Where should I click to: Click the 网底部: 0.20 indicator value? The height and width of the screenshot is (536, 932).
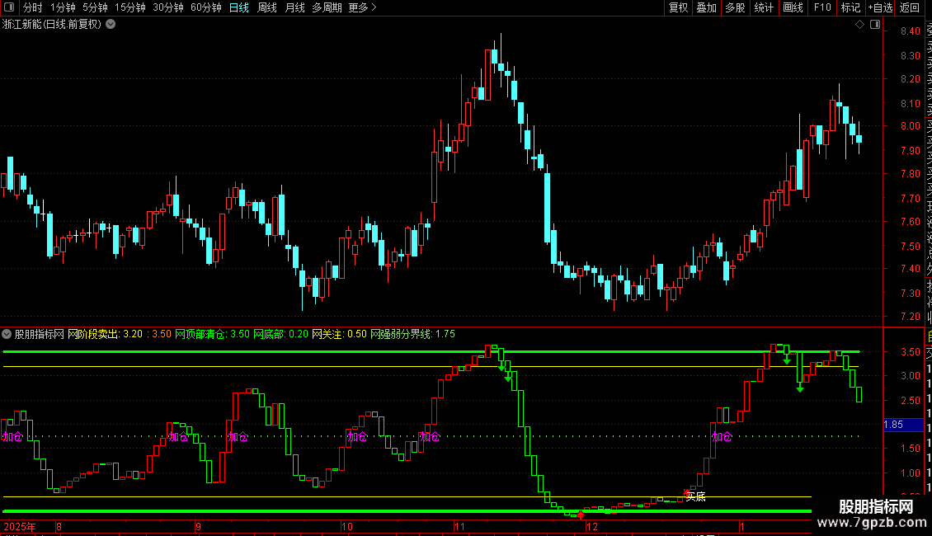[280, 334]
